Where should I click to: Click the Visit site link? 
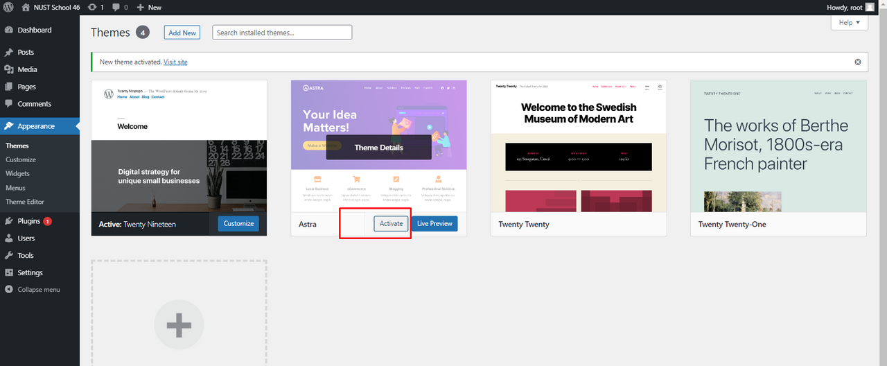click(175, 62)
